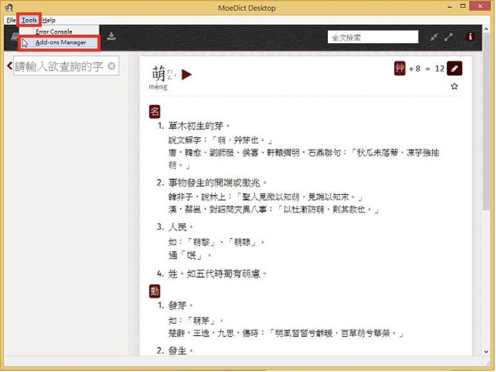Click the 楚辭 citation line
496x372 pixels.
tap(286, 333)
